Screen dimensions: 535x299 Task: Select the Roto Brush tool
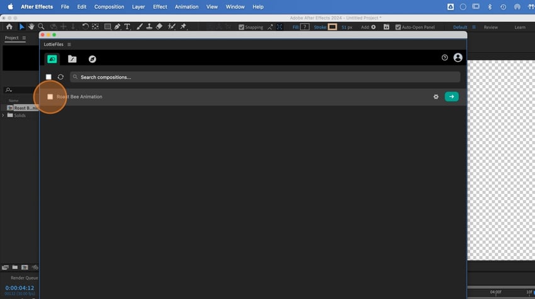point(171,26)
